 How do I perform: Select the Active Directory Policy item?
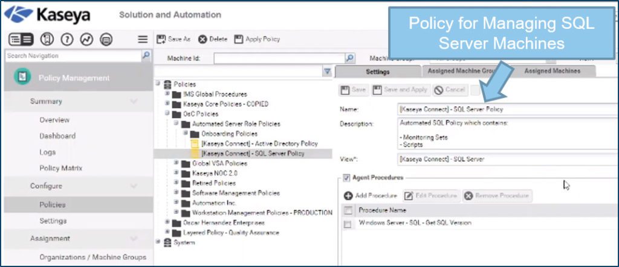[259, 143]
